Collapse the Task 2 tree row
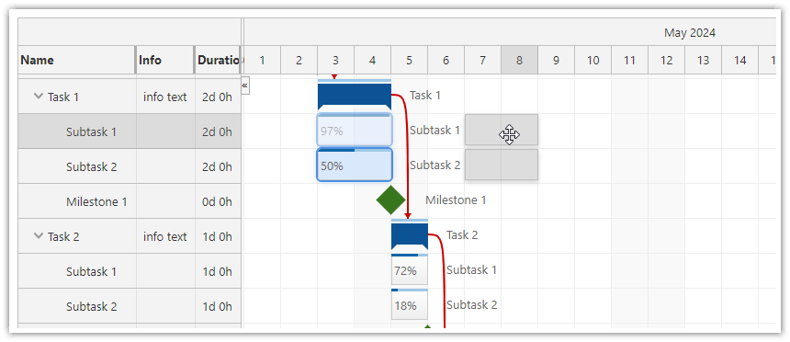The width and height of the screenshot is (790, 342). tap(39, 235)
